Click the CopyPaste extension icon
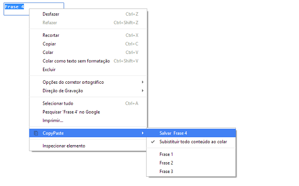This screenshot has height=186, width=299. pyautogui.click(x=36, y=133)
